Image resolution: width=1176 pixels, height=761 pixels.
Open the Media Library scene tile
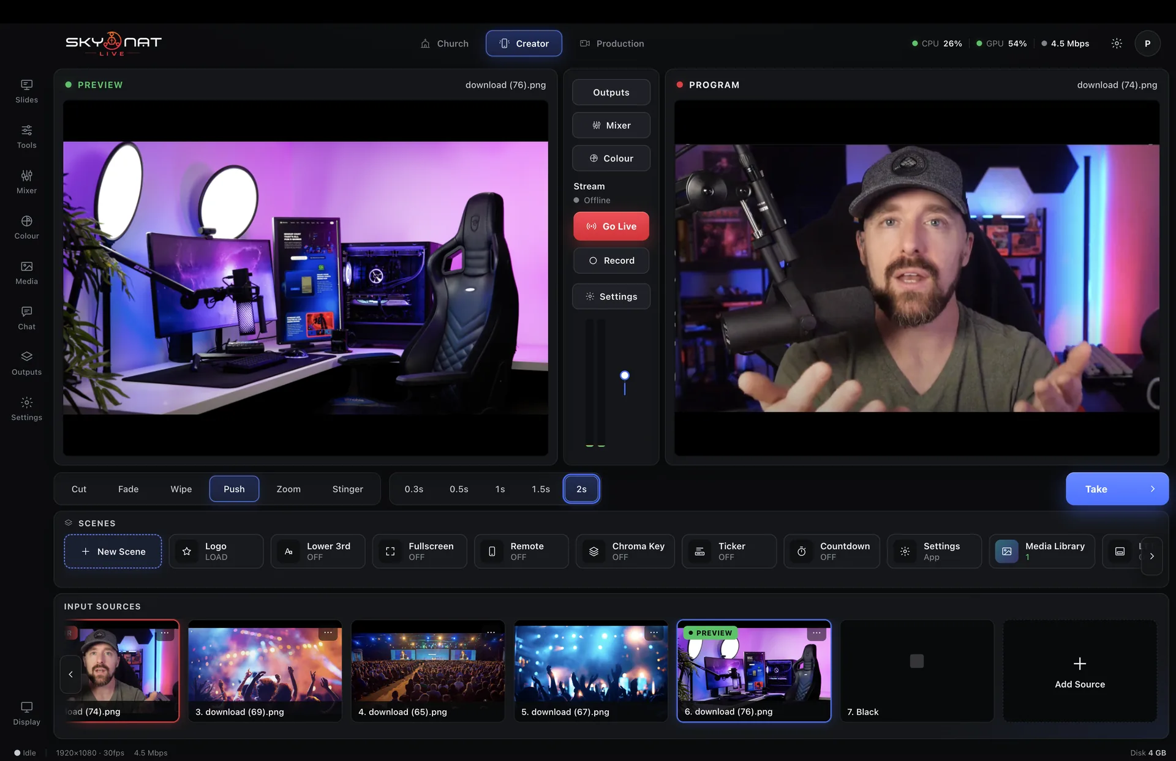(x=1042, y=551)
